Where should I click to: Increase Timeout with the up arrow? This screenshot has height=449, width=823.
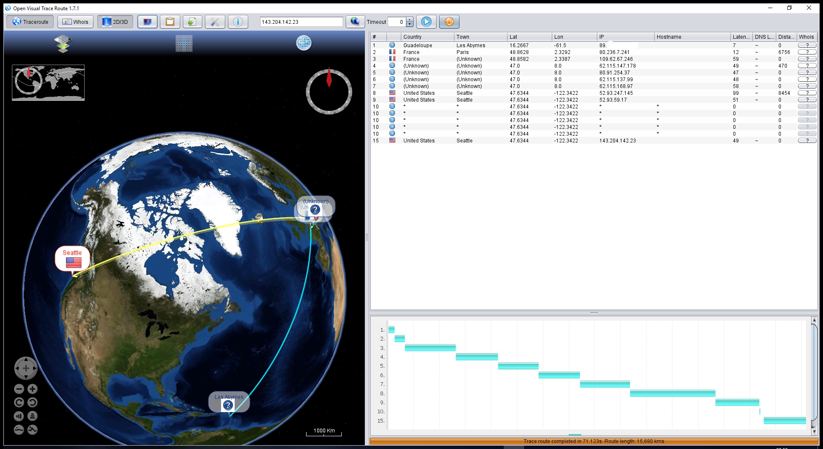(410, 20)
